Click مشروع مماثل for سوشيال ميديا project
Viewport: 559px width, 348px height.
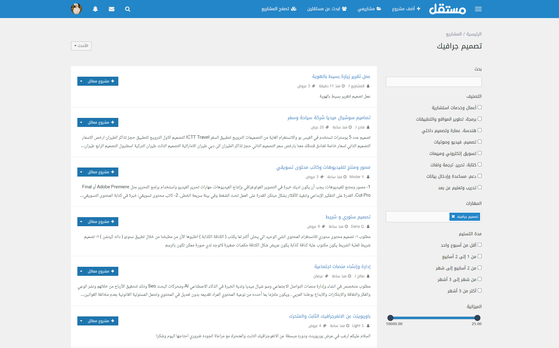(102, 122)
